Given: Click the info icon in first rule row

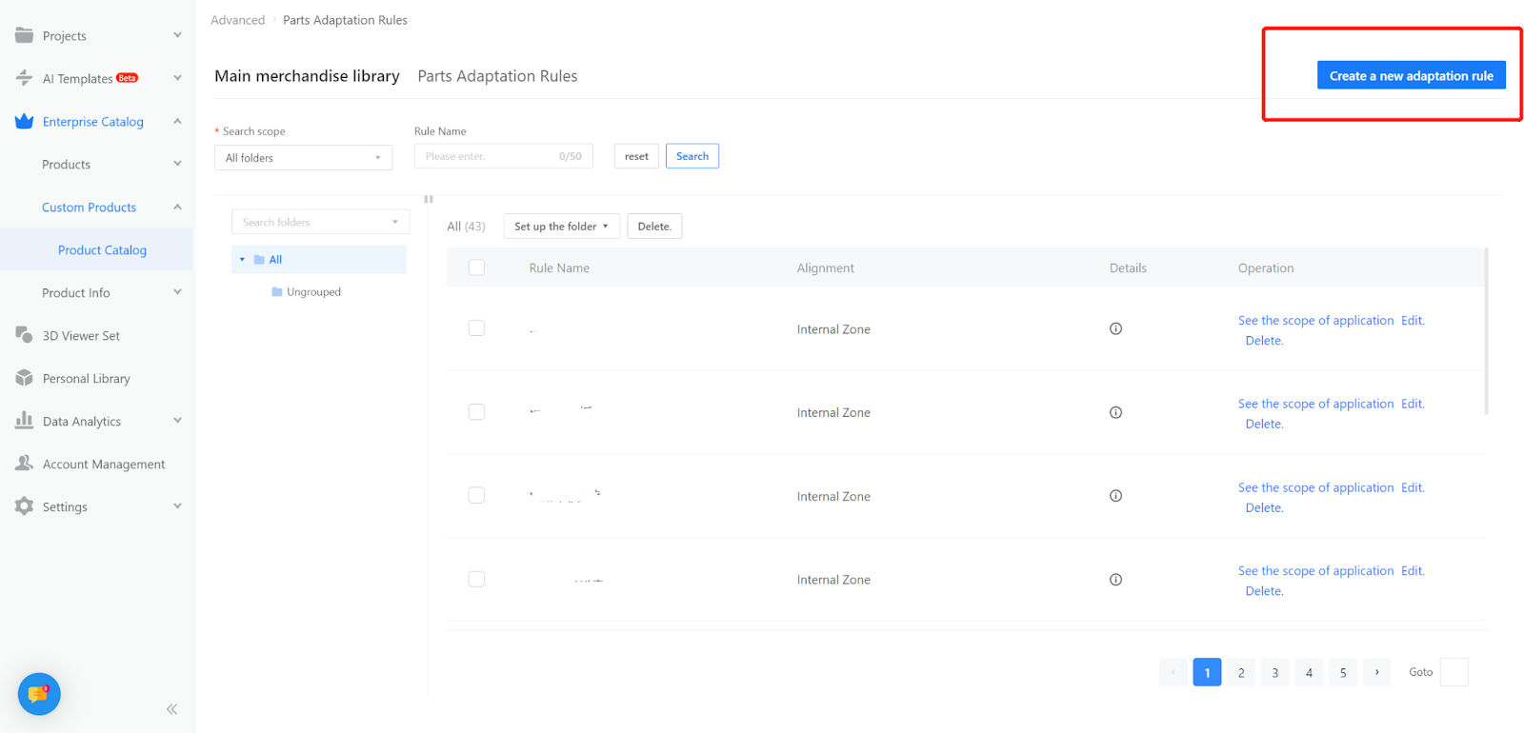Looking at the screenshot, I should 1115,328.
